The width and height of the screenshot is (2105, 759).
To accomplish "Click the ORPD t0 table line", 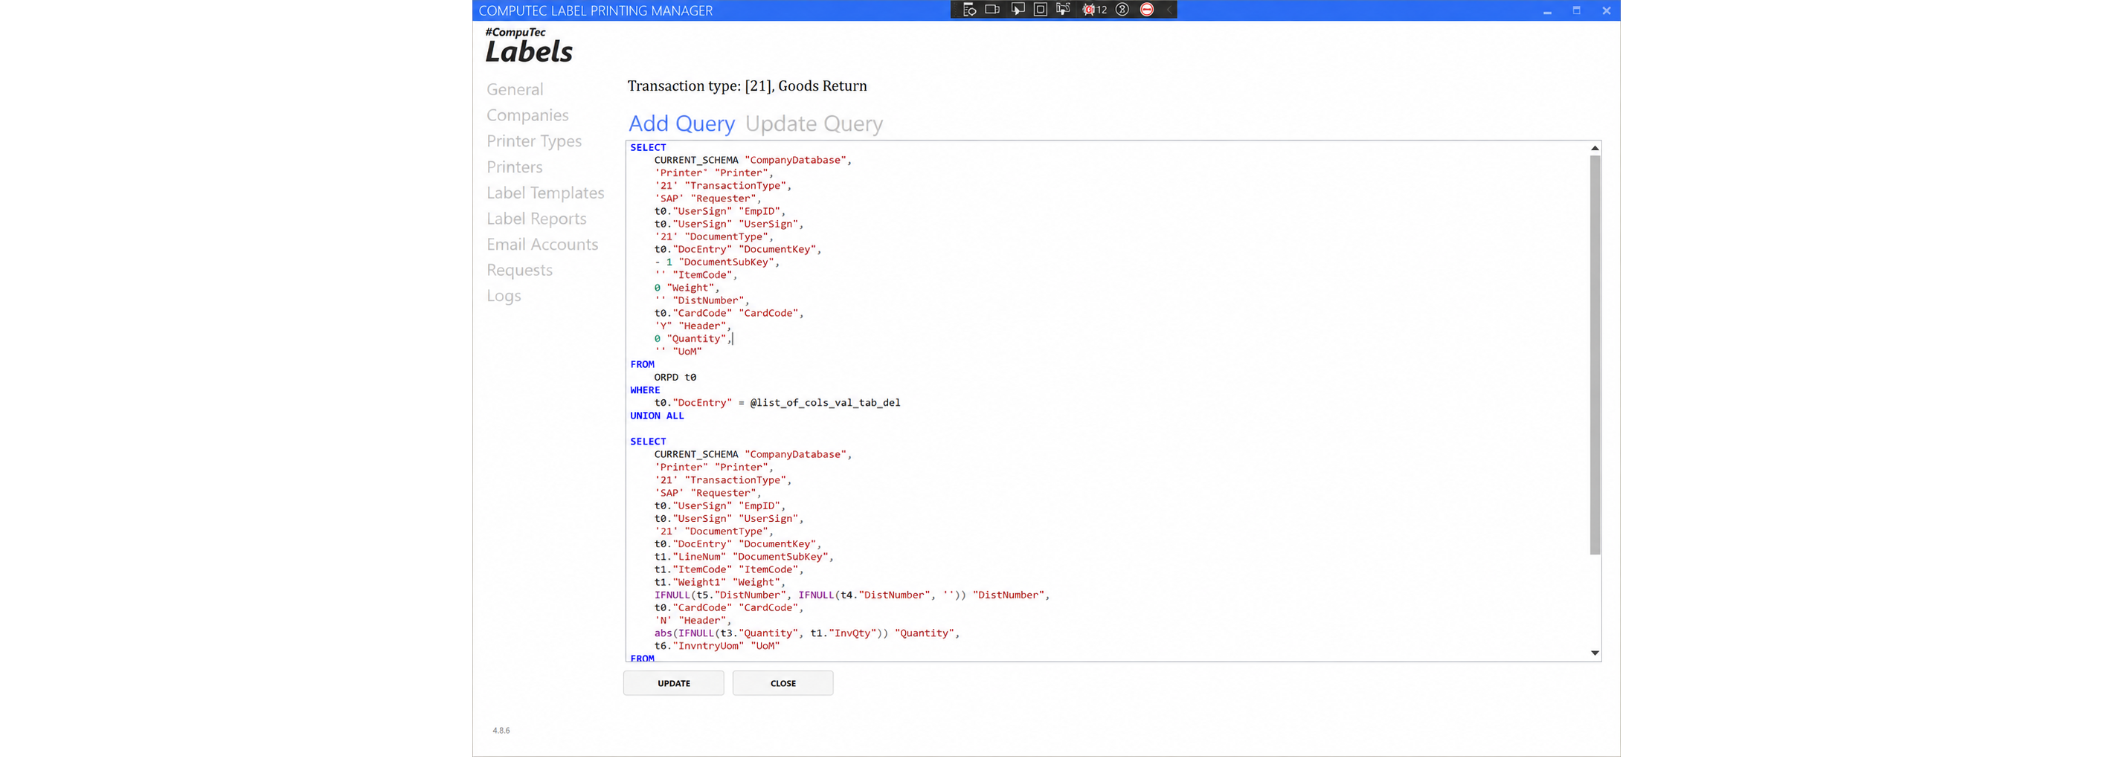I will (x=675, y=378).
